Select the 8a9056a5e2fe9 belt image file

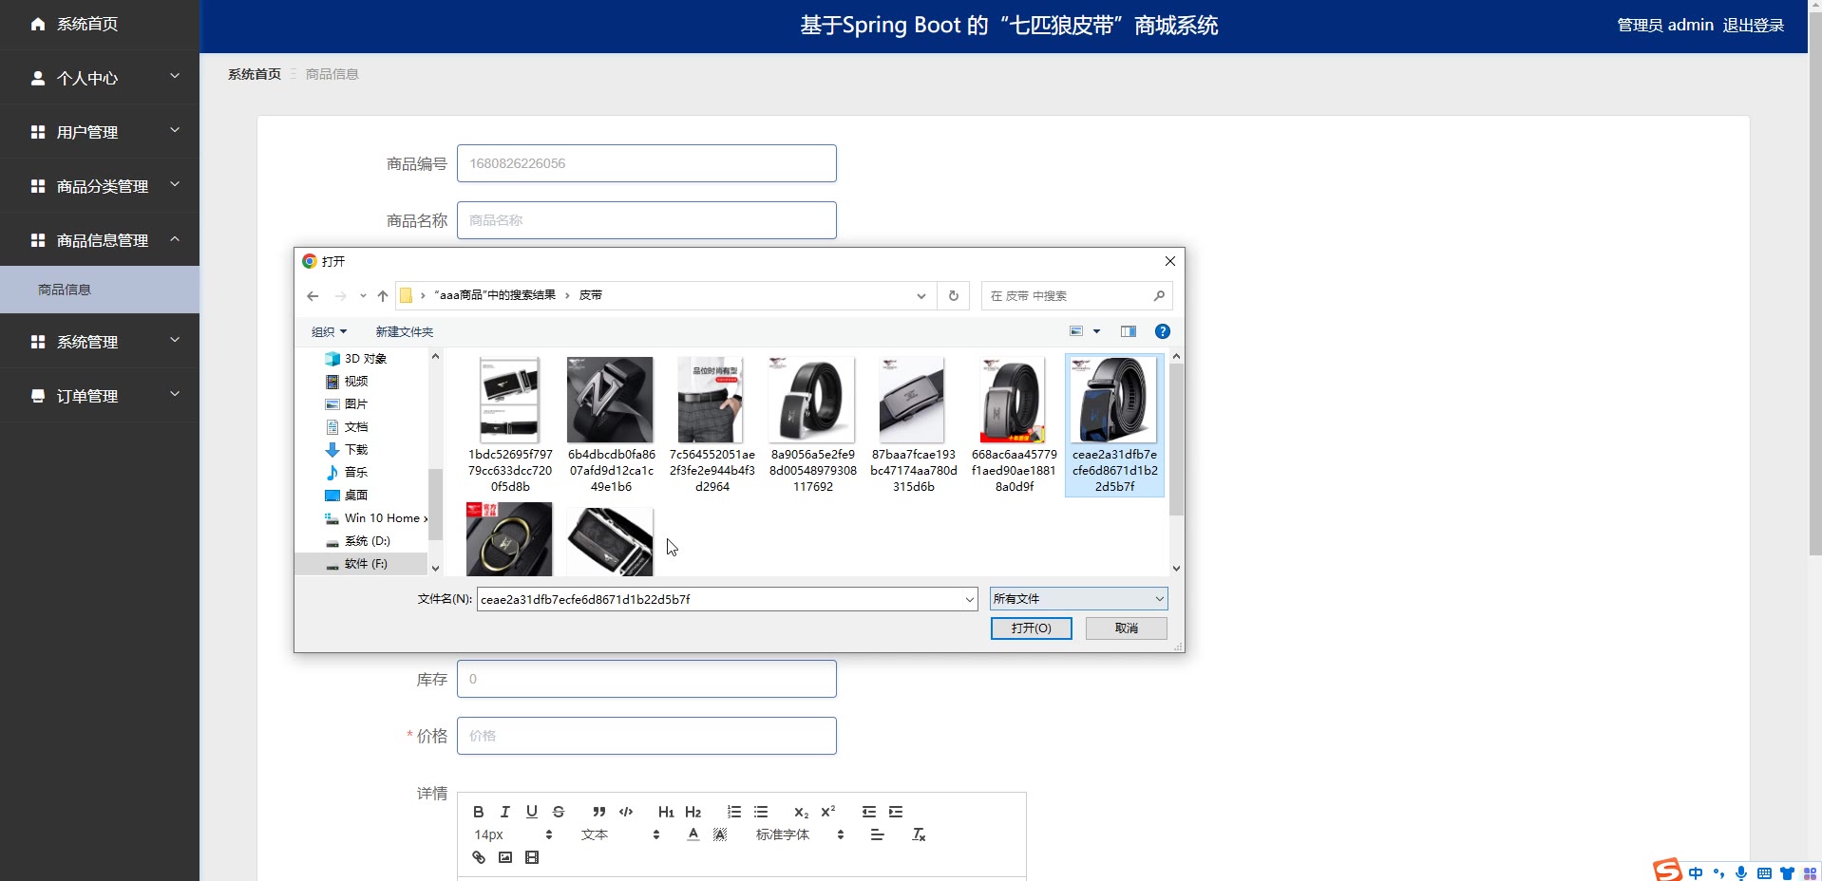(812, 425)
